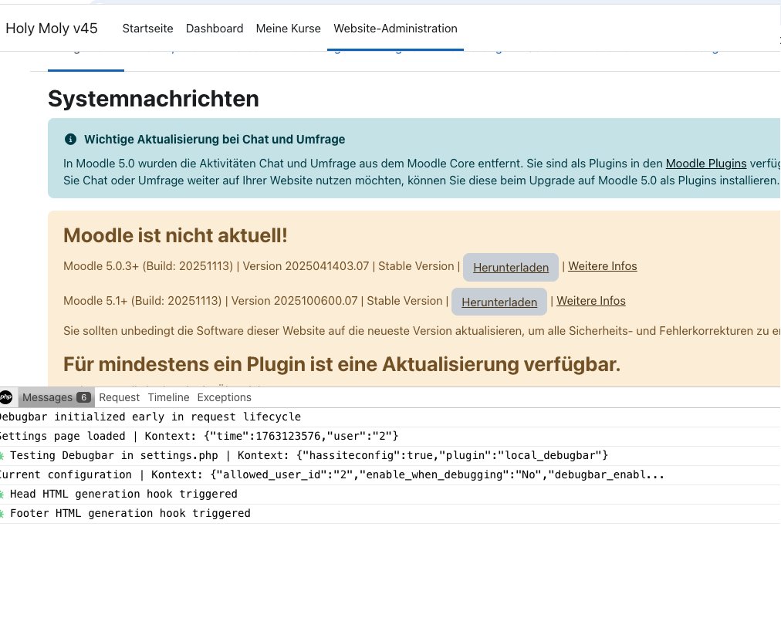Click the green star beside Head HTML generation message
The width and height of the screenshot is (781, 638).
[x=3, y=494]
